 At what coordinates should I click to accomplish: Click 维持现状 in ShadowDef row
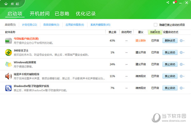pos(141,88)
